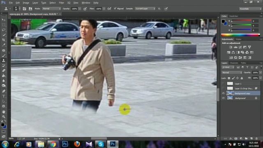263x148 pixels.
Task: Open the Opacity slider dropdown in options bar
Action: (x=80, y=9)
